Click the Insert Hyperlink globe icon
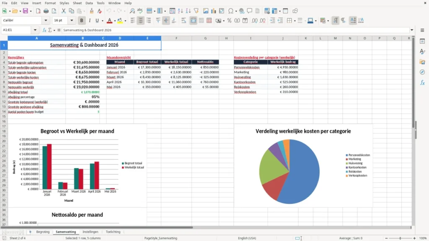 point(242,11)
